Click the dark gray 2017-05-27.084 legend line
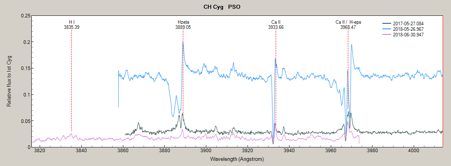The width and height of the screenshot is (451, 166). click(386, 23)
